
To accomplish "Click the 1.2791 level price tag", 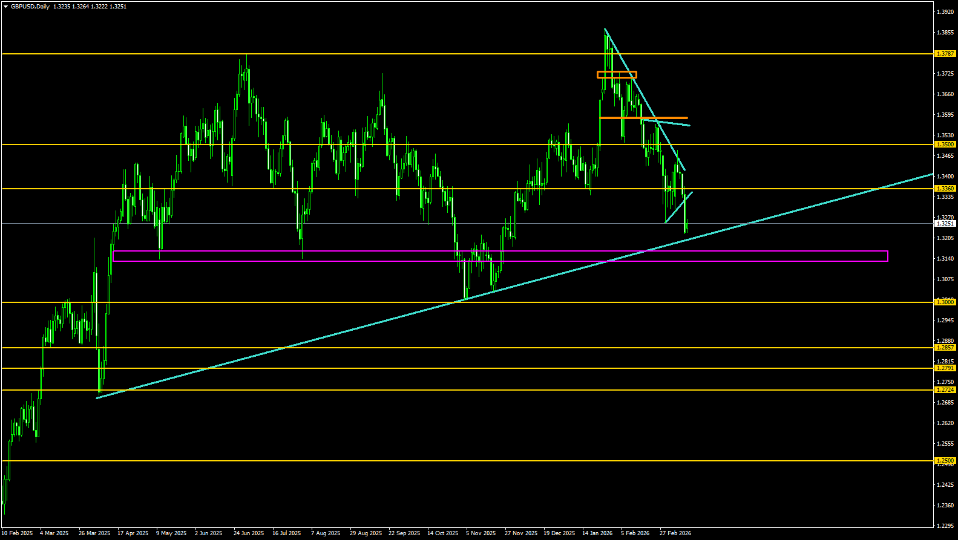I will click(945, 368).
